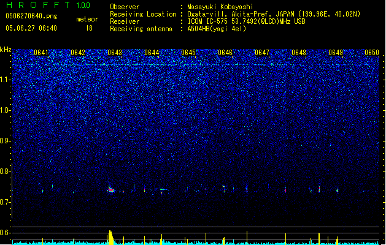386x245 pixels.
Task: Click the tall yellow power spike below 0647
Action: 247,238
